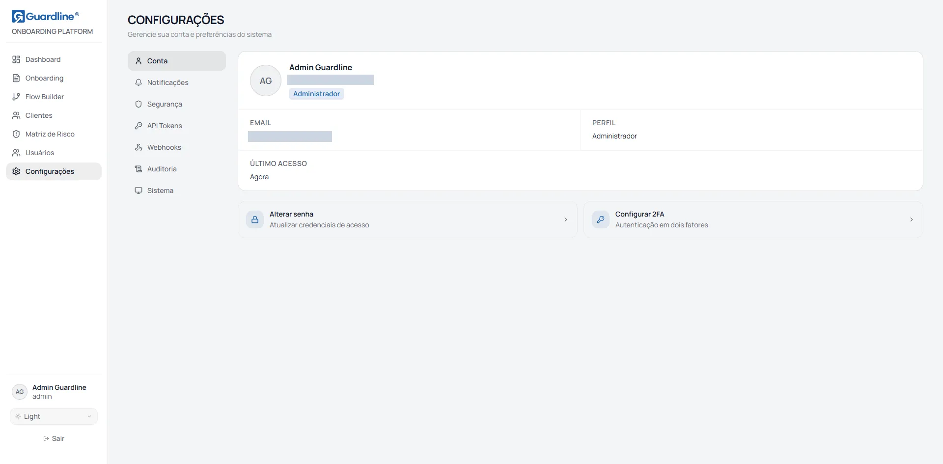
Task: Click the Dashboard grid icon
Action: click(16, 59)
